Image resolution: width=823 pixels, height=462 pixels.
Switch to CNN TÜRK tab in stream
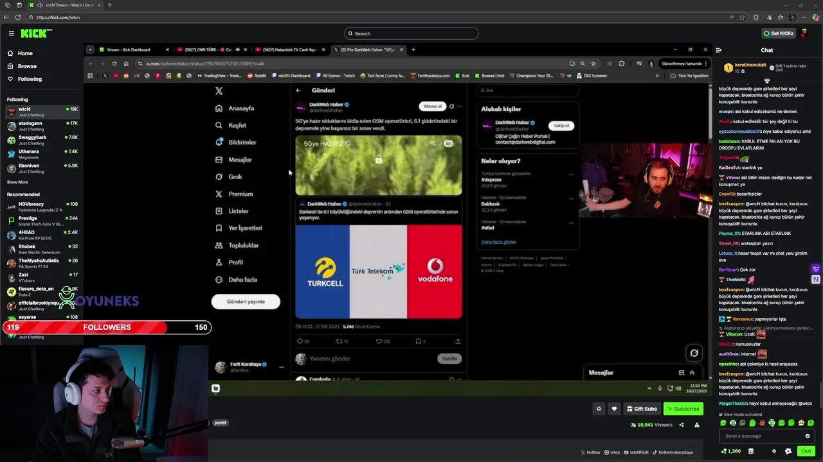(211, 49)
